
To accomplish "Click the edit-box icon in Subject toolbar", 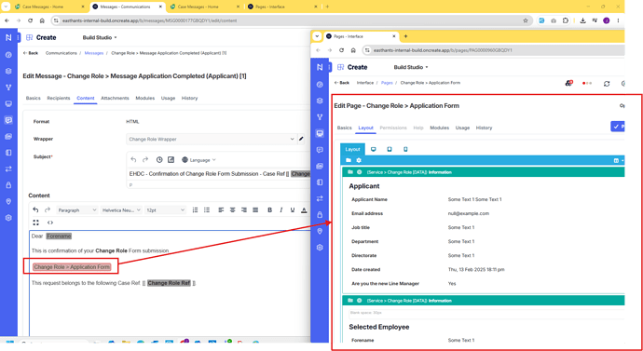I will (171, 160).
